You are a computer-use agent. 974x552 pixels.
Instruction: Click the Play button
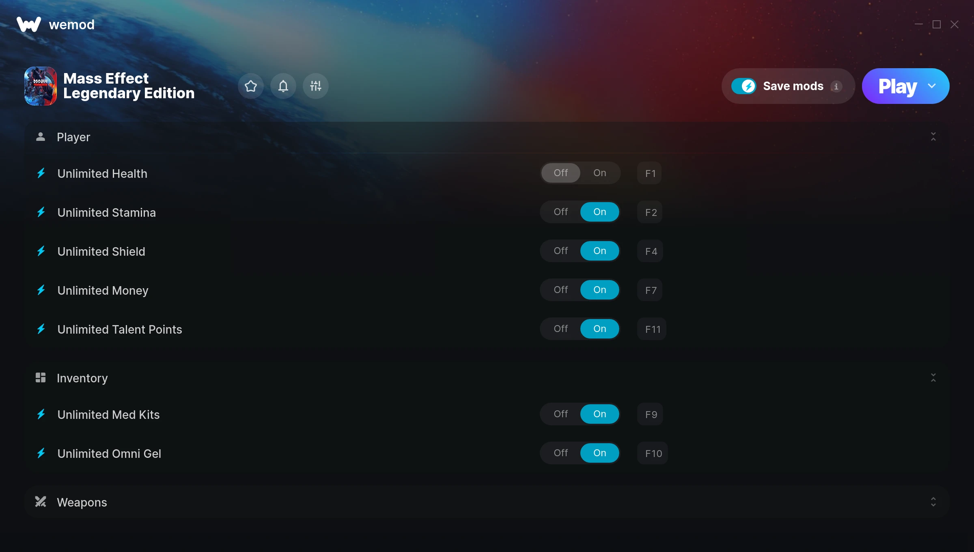point(897,86)
